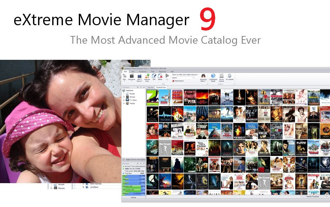Click the Refresh button under Filter Stat
330x207 pixels.
click(133, 198)
